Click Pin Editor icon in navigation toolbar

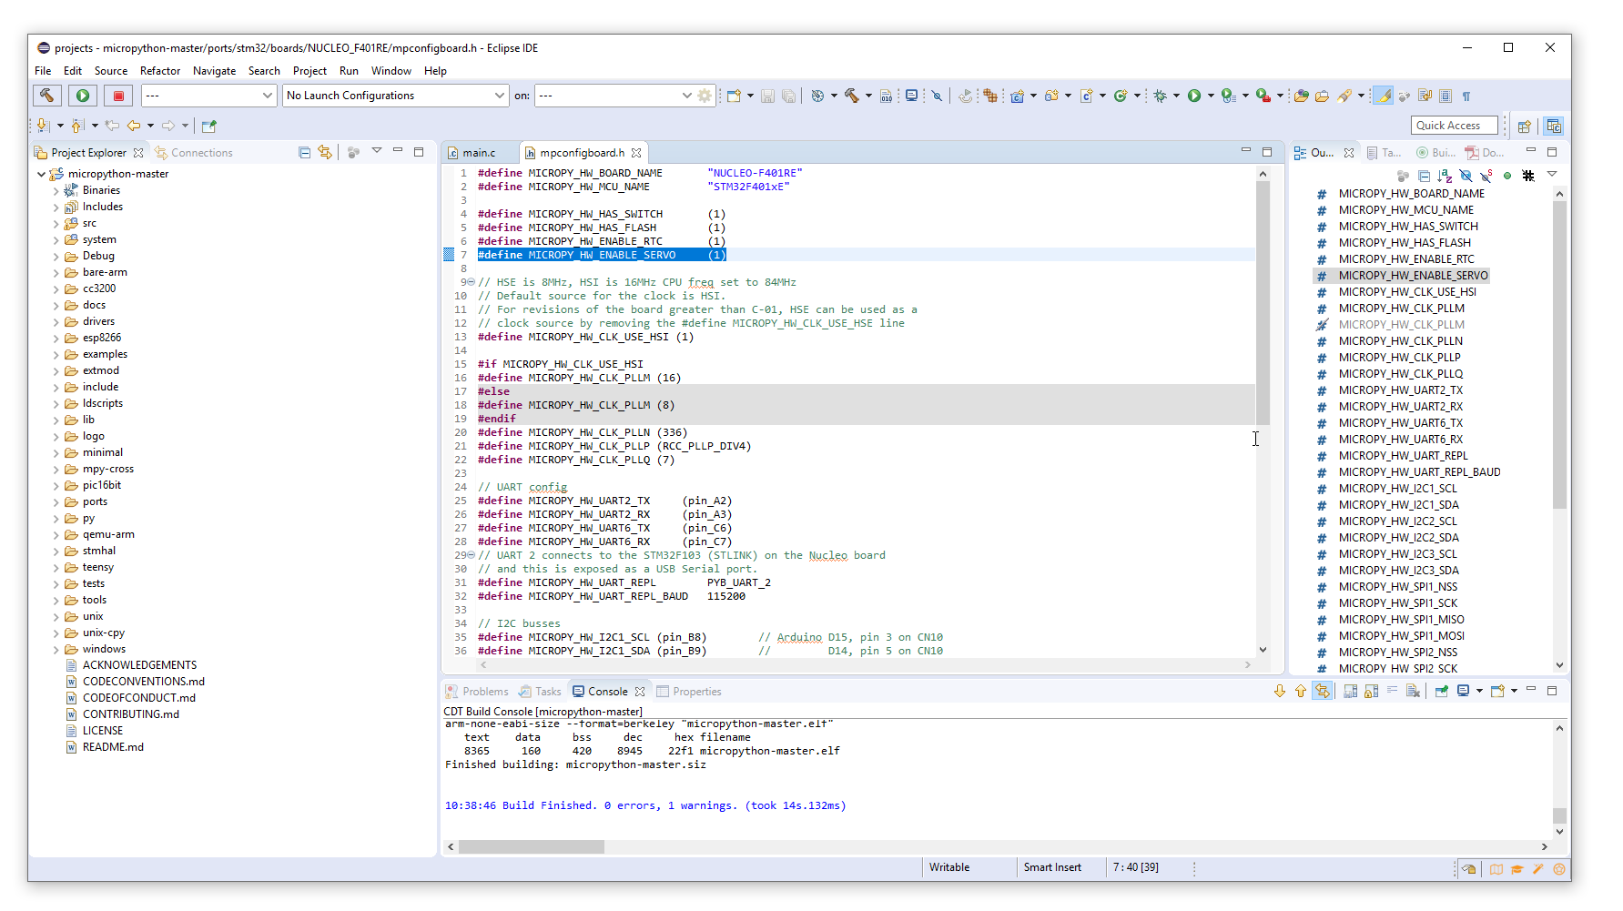tap(209, 126)
